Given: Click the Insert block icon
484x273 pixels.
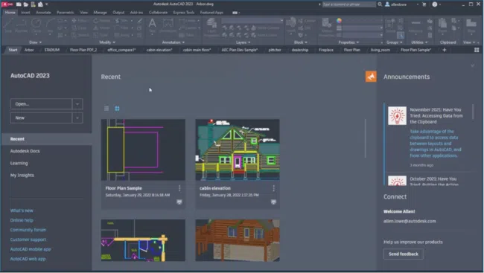Looking at the screenshot, I should (x=290, y=25).
